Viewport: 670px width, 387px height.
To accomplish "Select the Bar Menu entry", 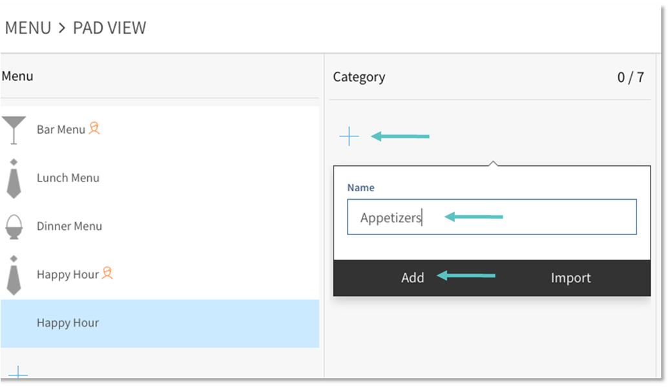I will [x=61, y=130].
